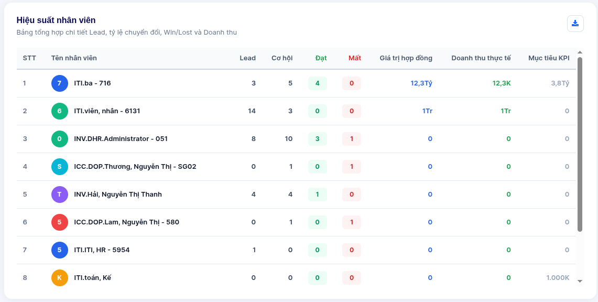The image size is (598, 302).
Task: Select employee ITI.toán, Kế
Action: [x=93, y=278]
